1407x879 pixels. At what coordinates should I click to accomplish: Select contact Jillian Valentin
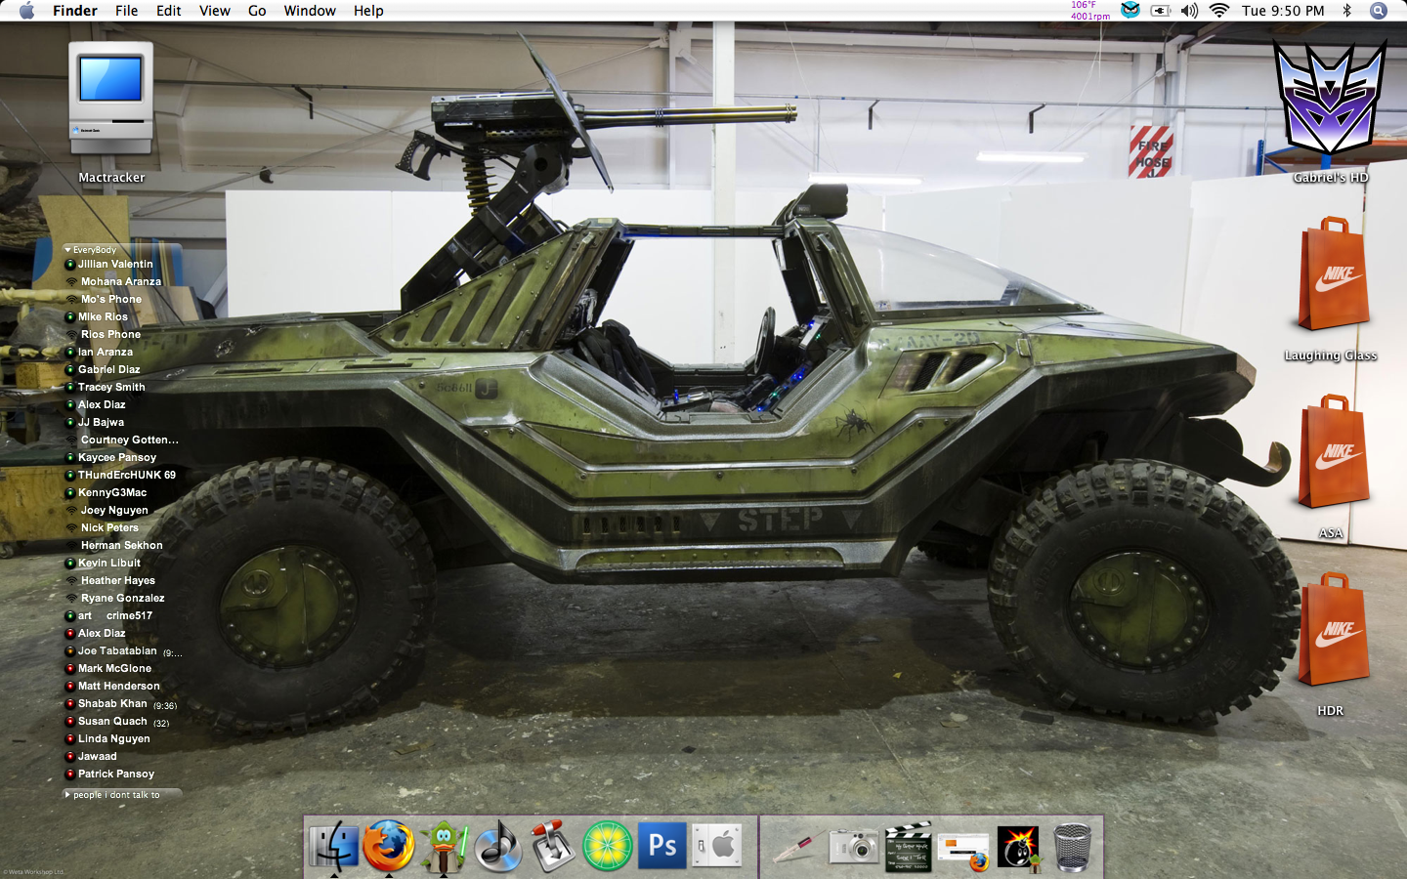coord(115,264)
